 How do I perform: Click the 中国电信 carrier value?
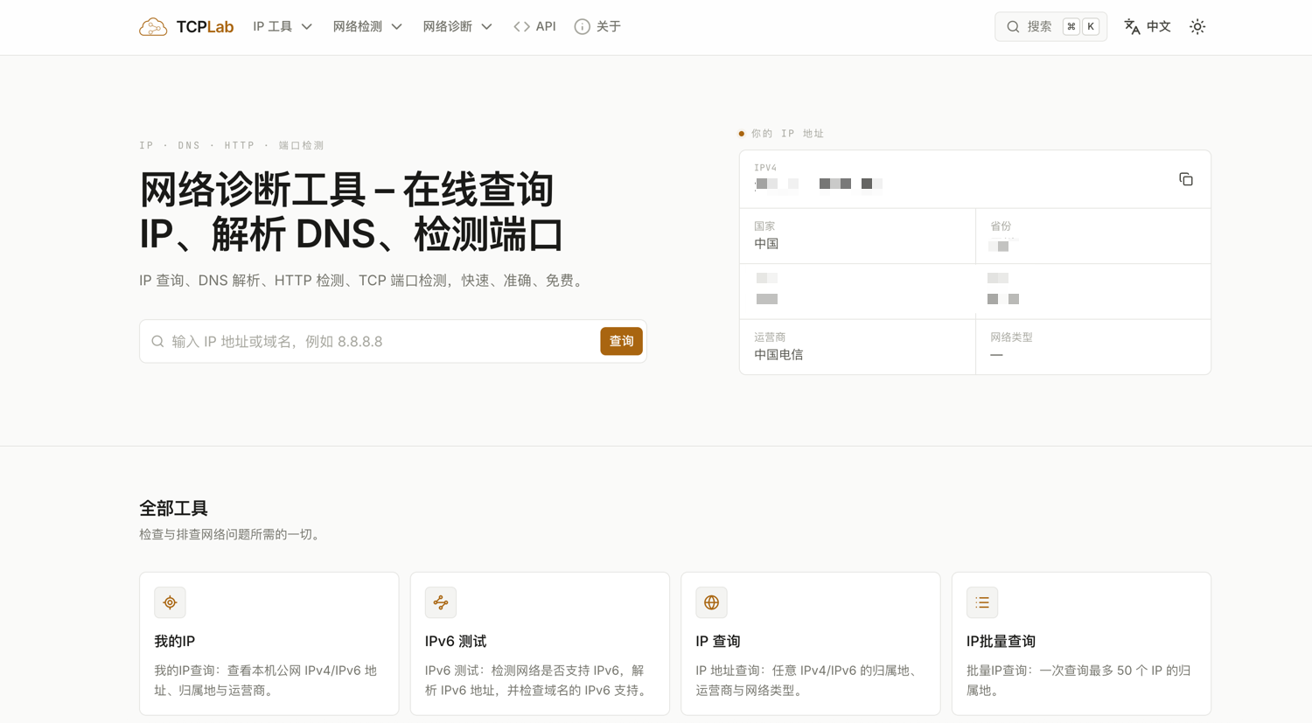(778, 355)
